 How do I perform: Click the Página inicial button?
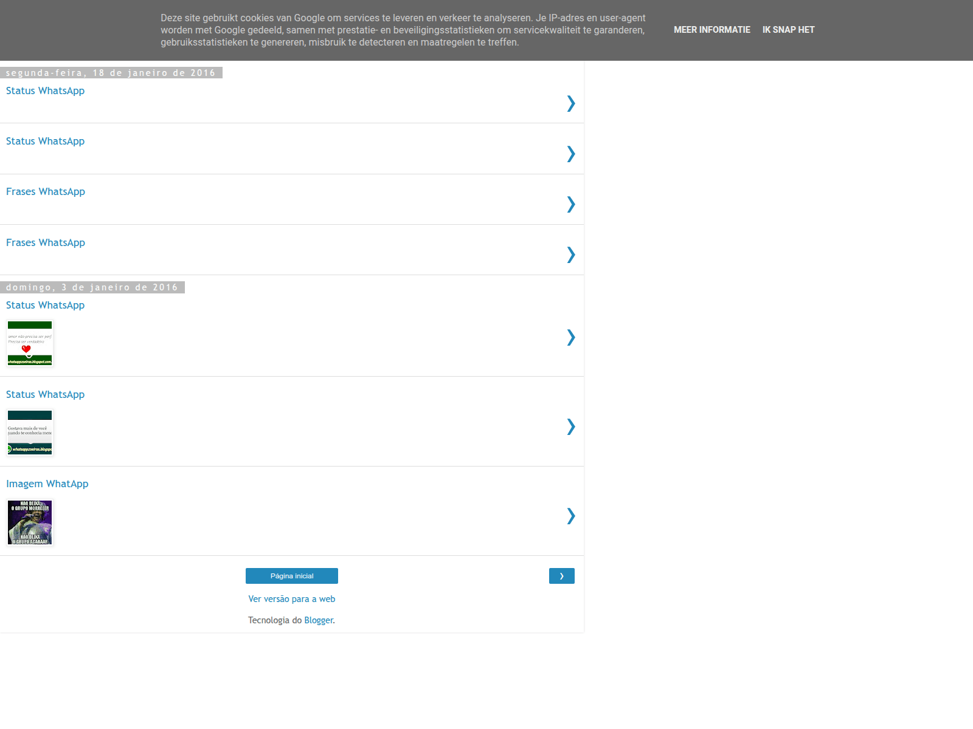[292, 576]
